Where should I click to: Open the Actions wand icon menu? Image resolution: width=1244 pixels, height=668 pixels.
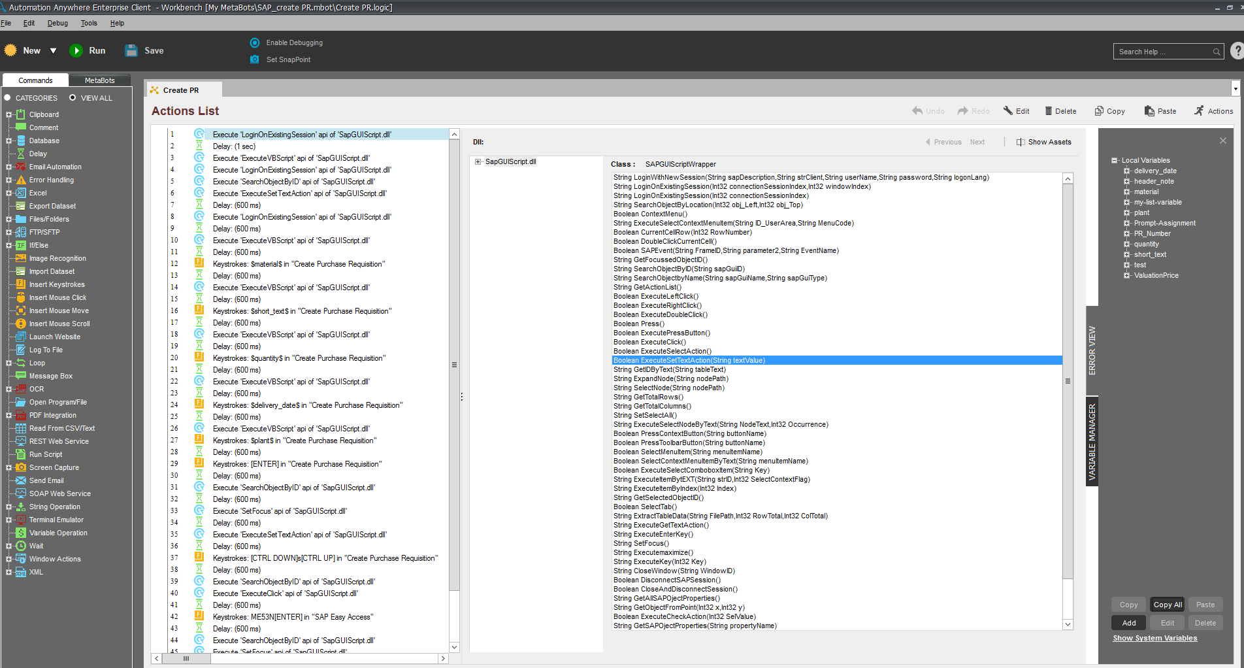tap(1199, 111)
